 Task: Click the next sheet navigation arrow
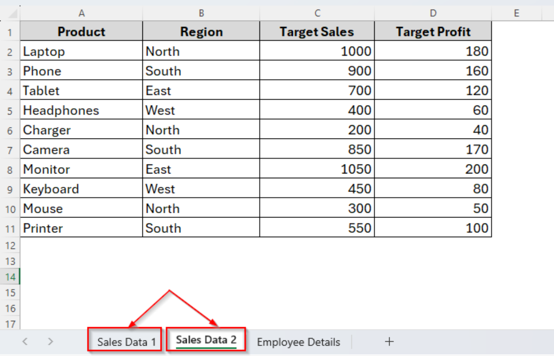(x=50, y=341)
